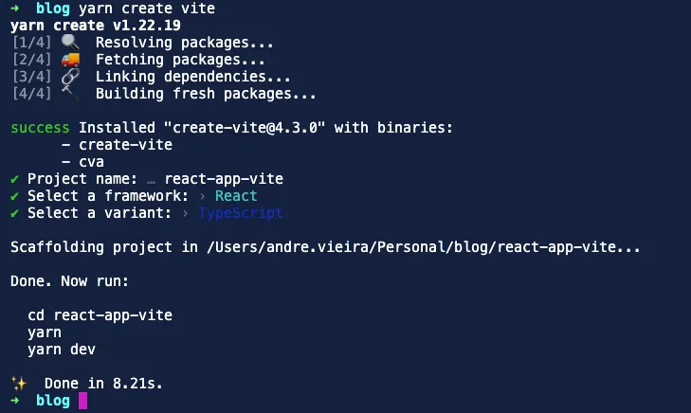Click the magnifying glass emoji beside Resolving packages
Viewport: 691px width, 413px height.
[x=70, y=43]
